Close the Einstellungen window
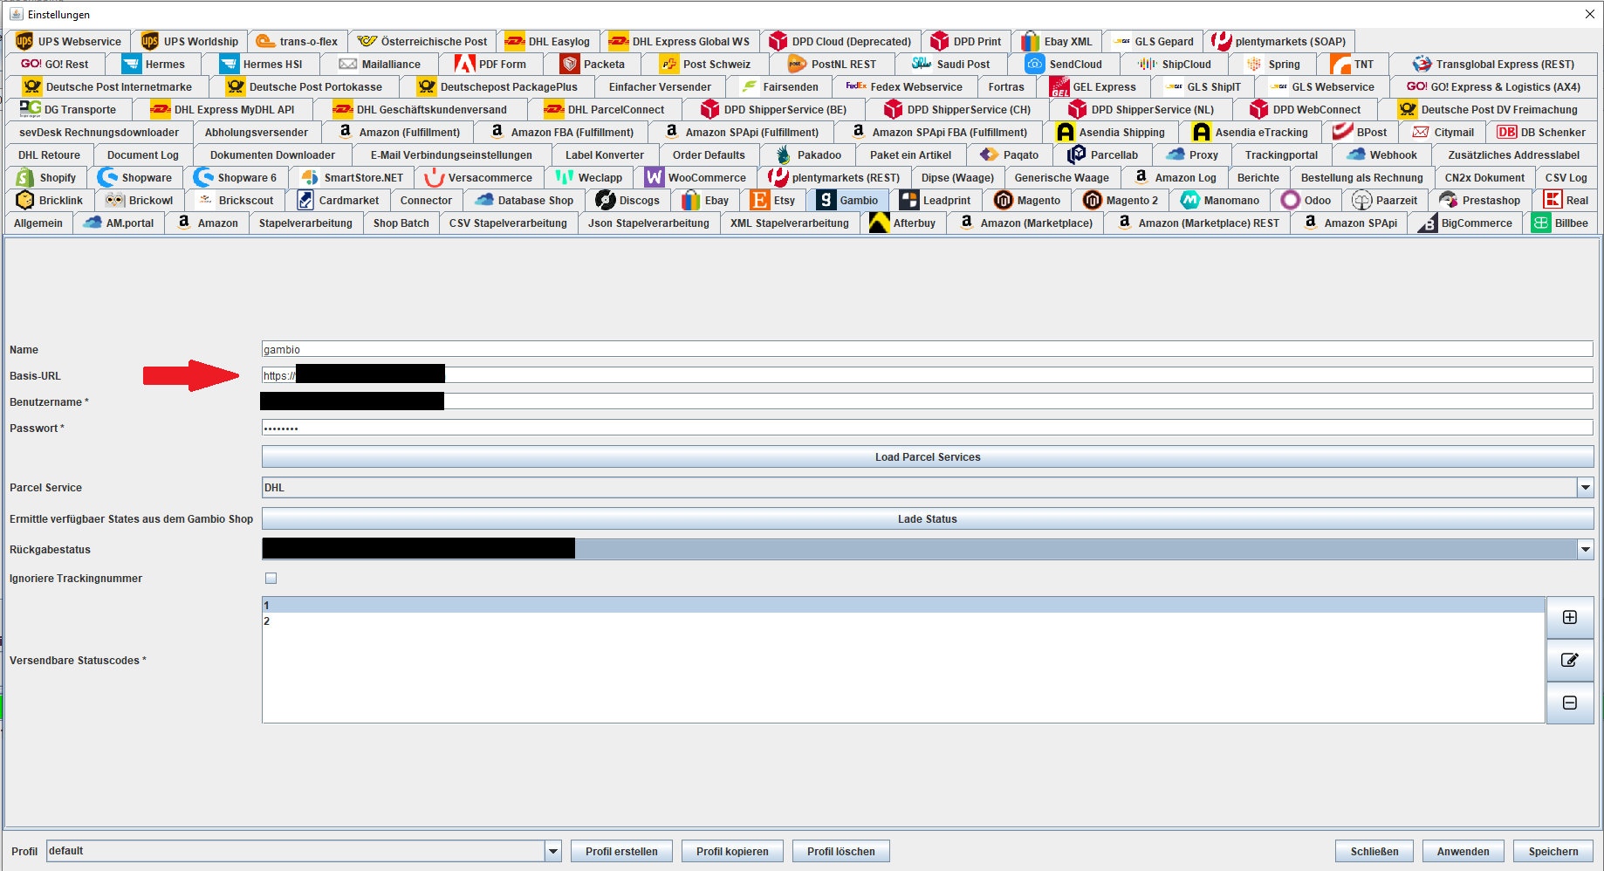 1589,14
